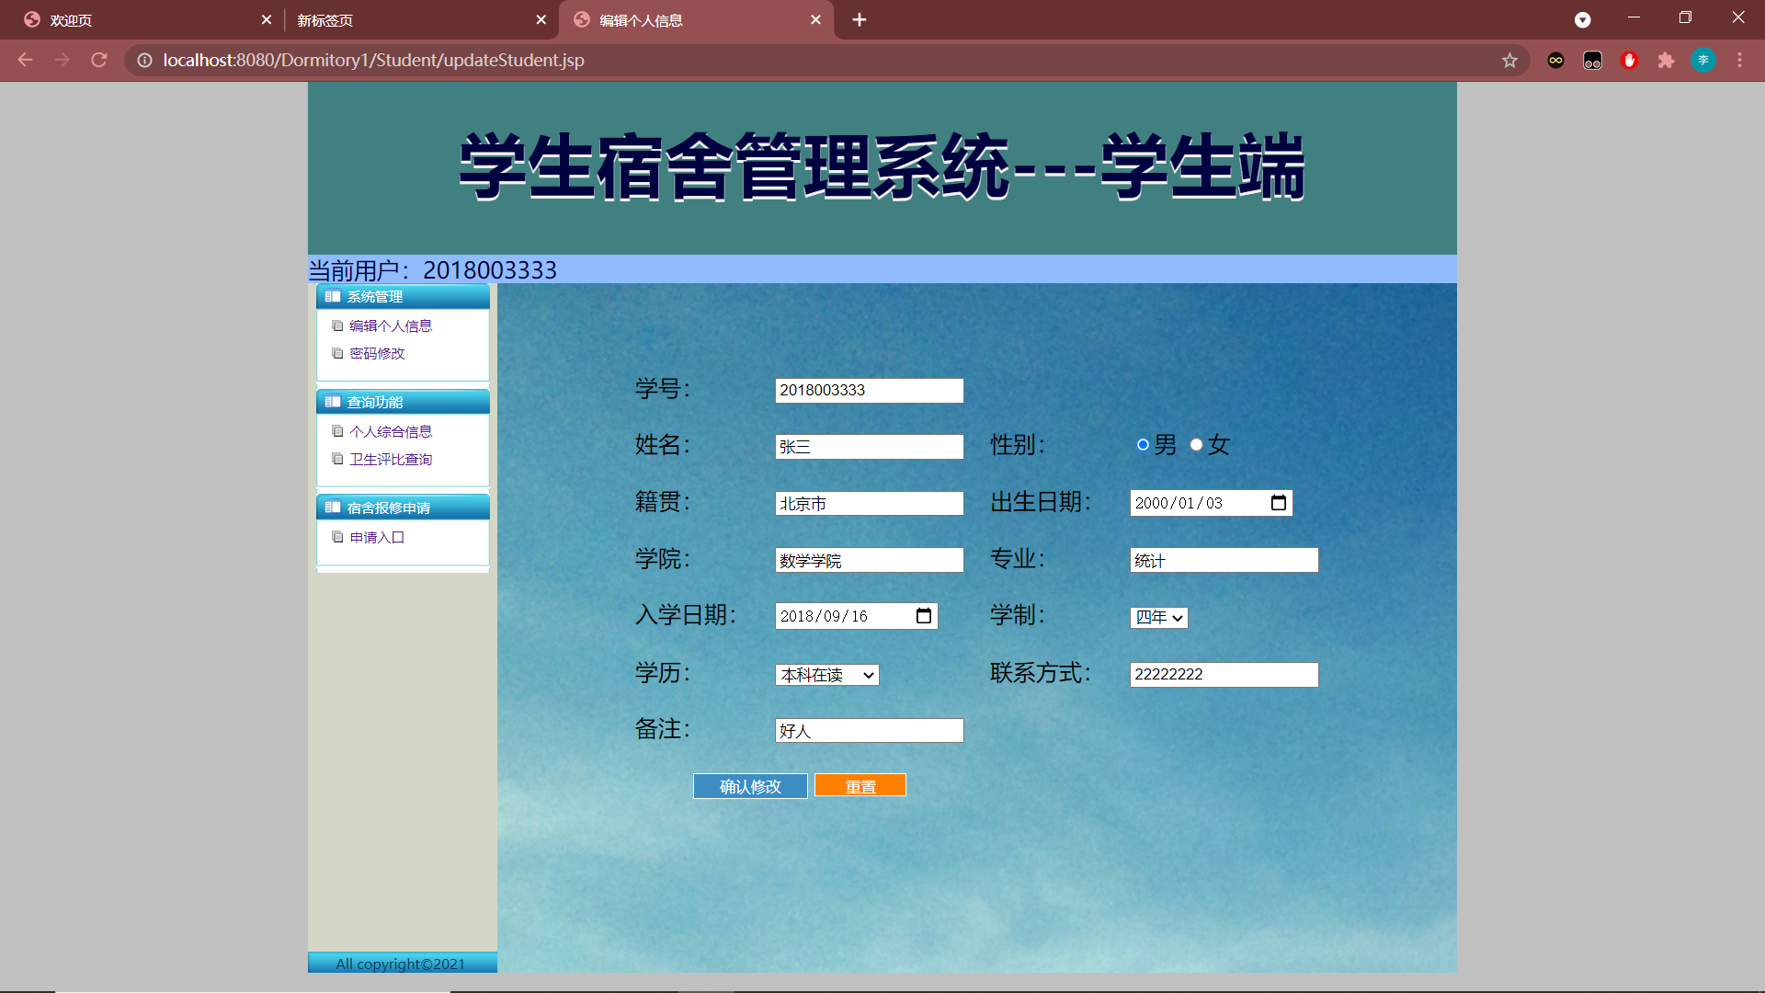Open the 学制 dropdown showing 四年
The height and width of the screenshot is (993, 1765).
[1158, 617]
